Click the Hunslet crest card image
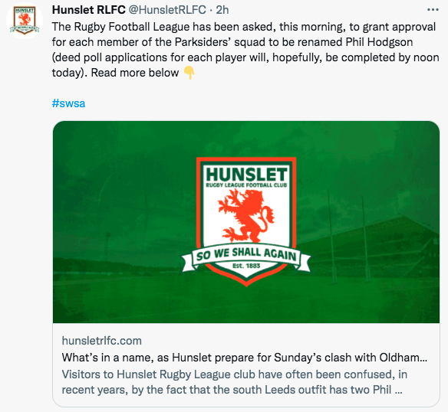The height and width of the screenshot is (412, 448). [246, 222]
